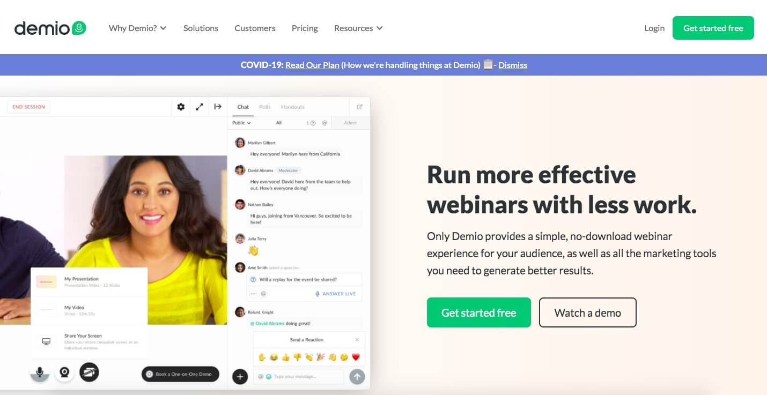Open the Public chat visibility dropdown
Image resolution: width=767 pixels, height=395 pixels.
point(241,123)
